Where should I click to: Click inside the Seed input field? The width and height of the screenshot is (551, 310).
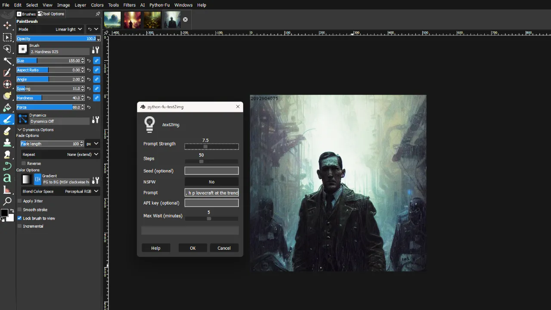[211, 170]
